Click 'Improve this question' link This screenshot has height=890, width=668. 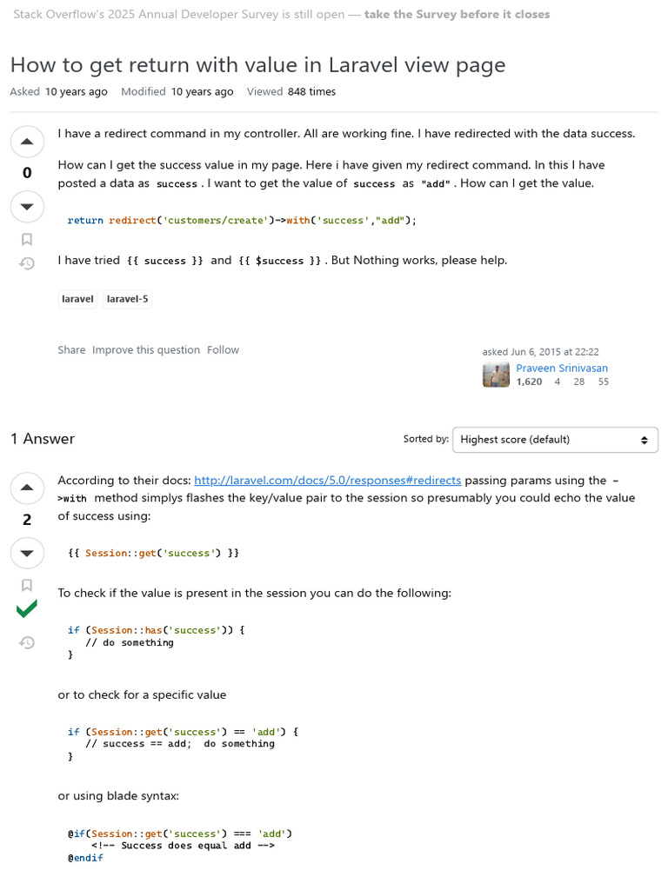[x=146, y=350]
